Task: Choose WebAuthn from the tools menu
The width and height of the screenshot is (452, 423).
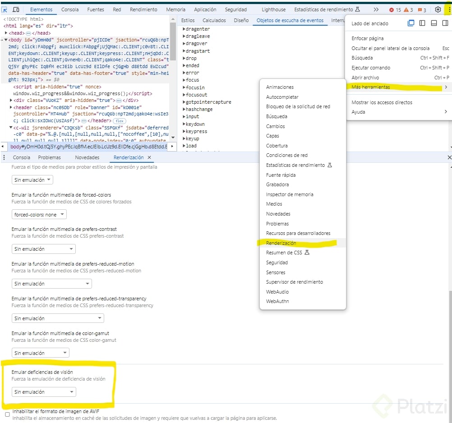Action: 303,301
